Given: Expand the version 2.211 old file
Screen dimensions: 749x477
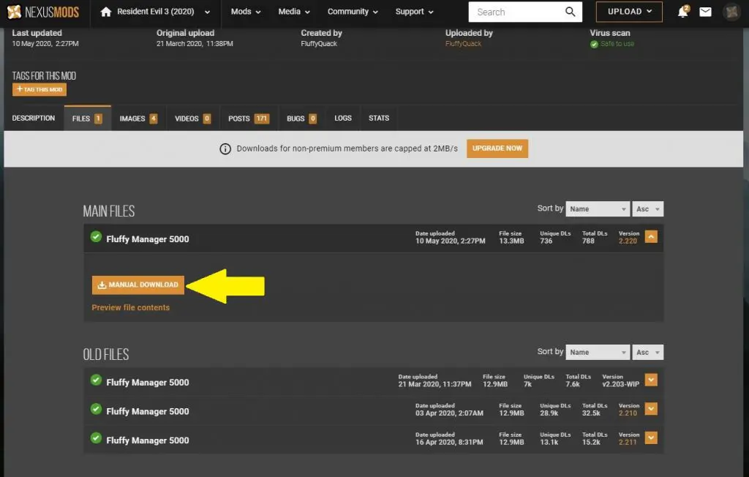Looking at the screenshot, I should (651, 437).
